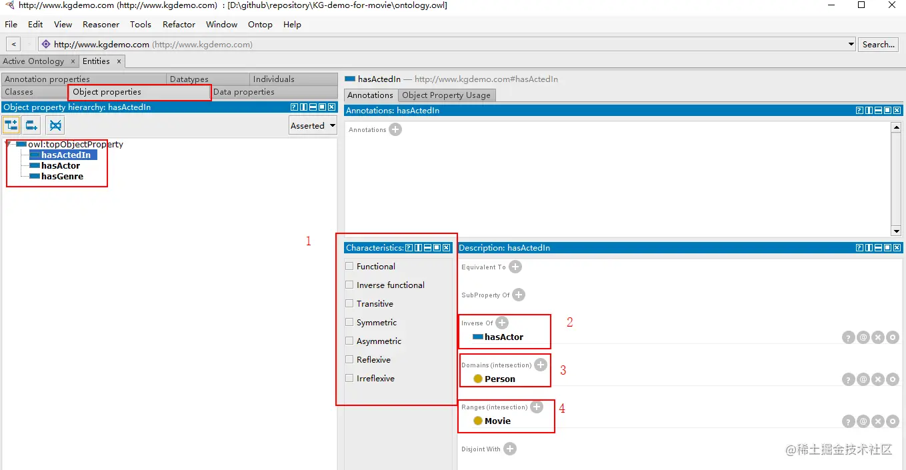Collapse owl:topObjectProperty tree node
The height and width of the screenshot is (470, 906).
(x=7, y=144)
